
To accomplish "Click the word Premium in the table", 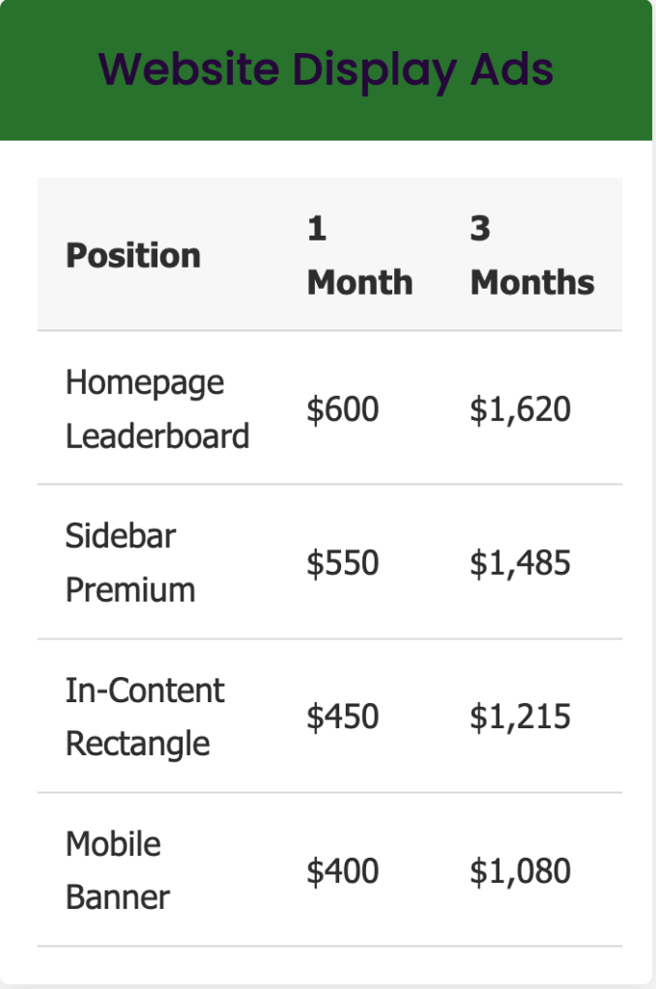I will [x=130, y=589].
